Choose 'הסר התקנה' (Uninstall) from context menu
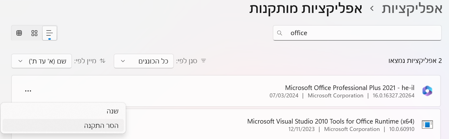This screenshot has height=139, width=449. click(101, 125)
